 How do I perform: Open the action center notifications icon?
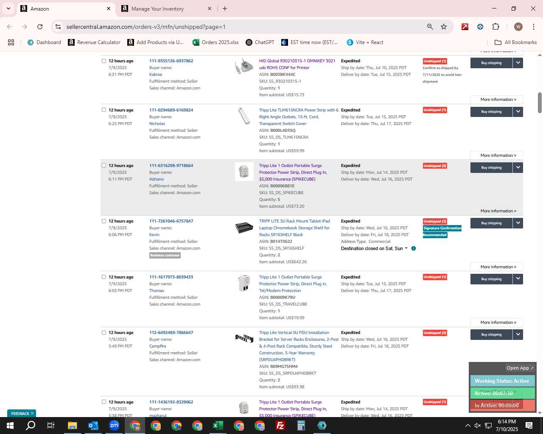[x=529, y=426]
